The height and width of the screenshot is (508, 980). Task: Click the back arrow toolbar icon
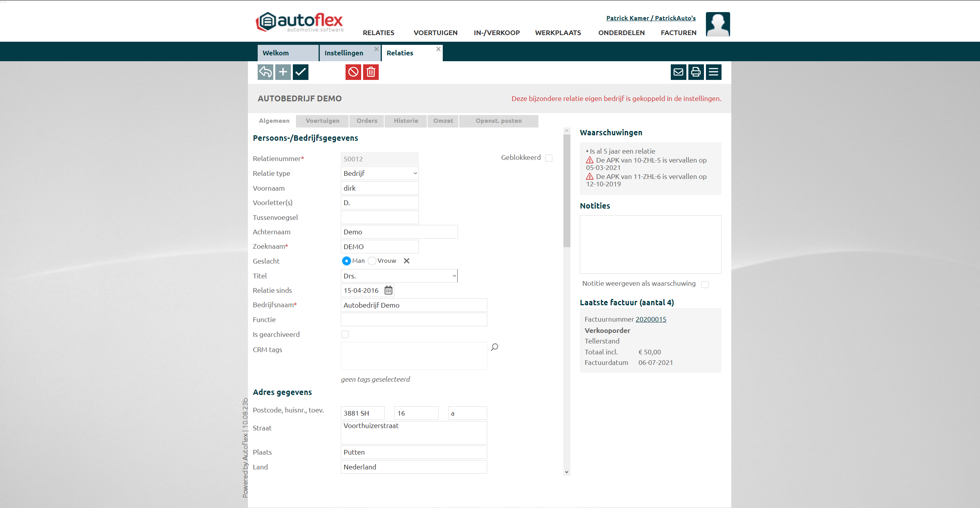point(265,72)
